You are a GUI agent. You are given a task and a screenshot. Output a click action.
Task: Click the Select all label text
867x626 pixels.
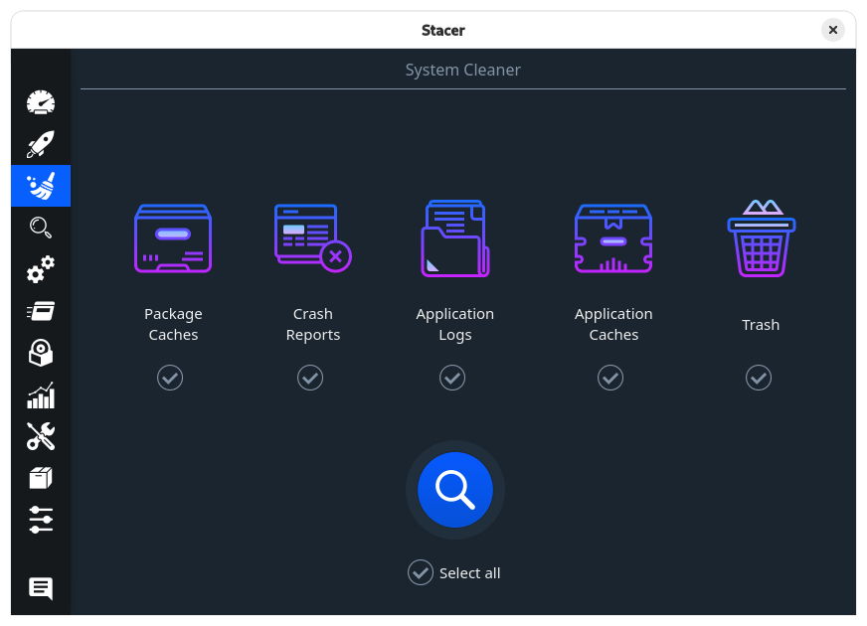click(470, 573)
